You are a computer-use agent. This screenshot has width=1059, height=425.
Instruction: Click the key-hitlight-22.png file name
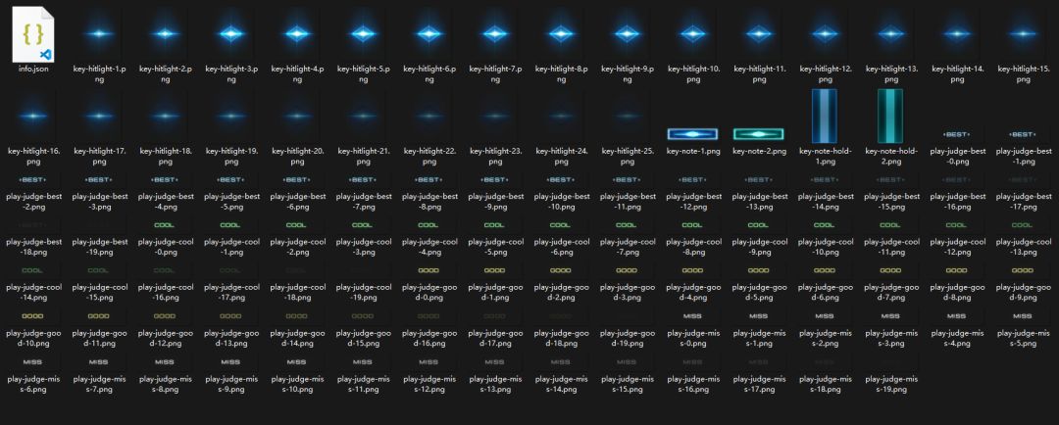(429, 157)
